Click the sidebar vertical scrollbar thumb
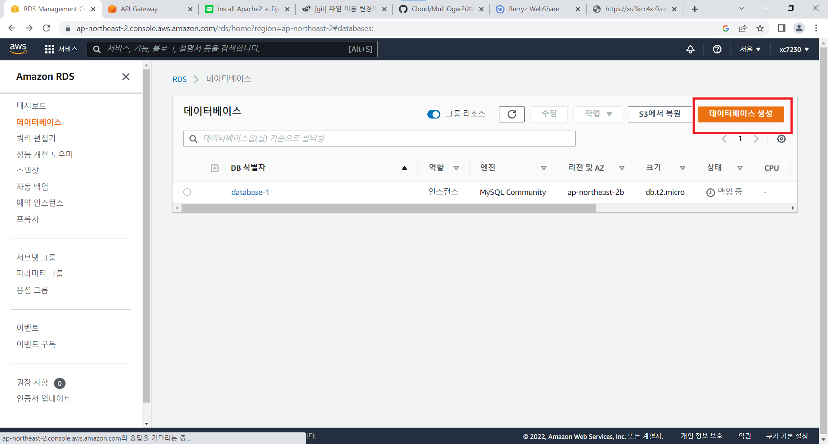This screenshot has height=444, width=828. tap(146, 236)
